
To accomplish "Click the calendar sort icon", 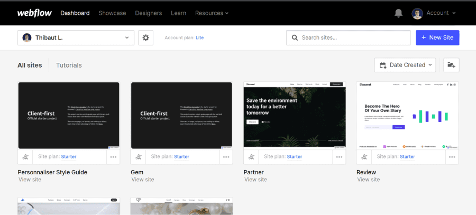I will pyautogui.click(x=383, y=65).
